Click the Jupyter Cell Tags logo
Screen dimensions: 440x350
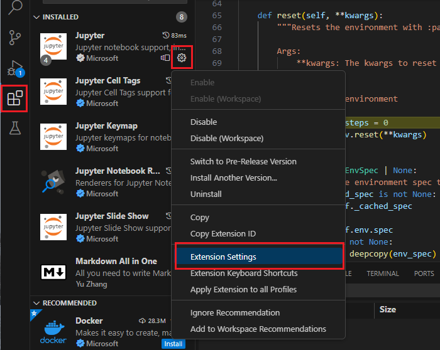53,92
